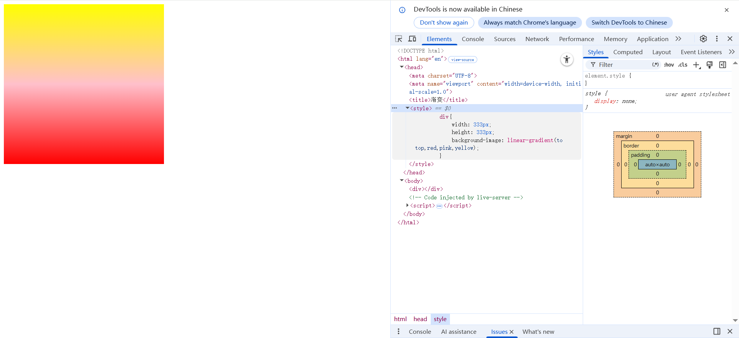Expand the collapsed script content ellipsis
Screen dimensions: 739x338
(x=439, y=206)
